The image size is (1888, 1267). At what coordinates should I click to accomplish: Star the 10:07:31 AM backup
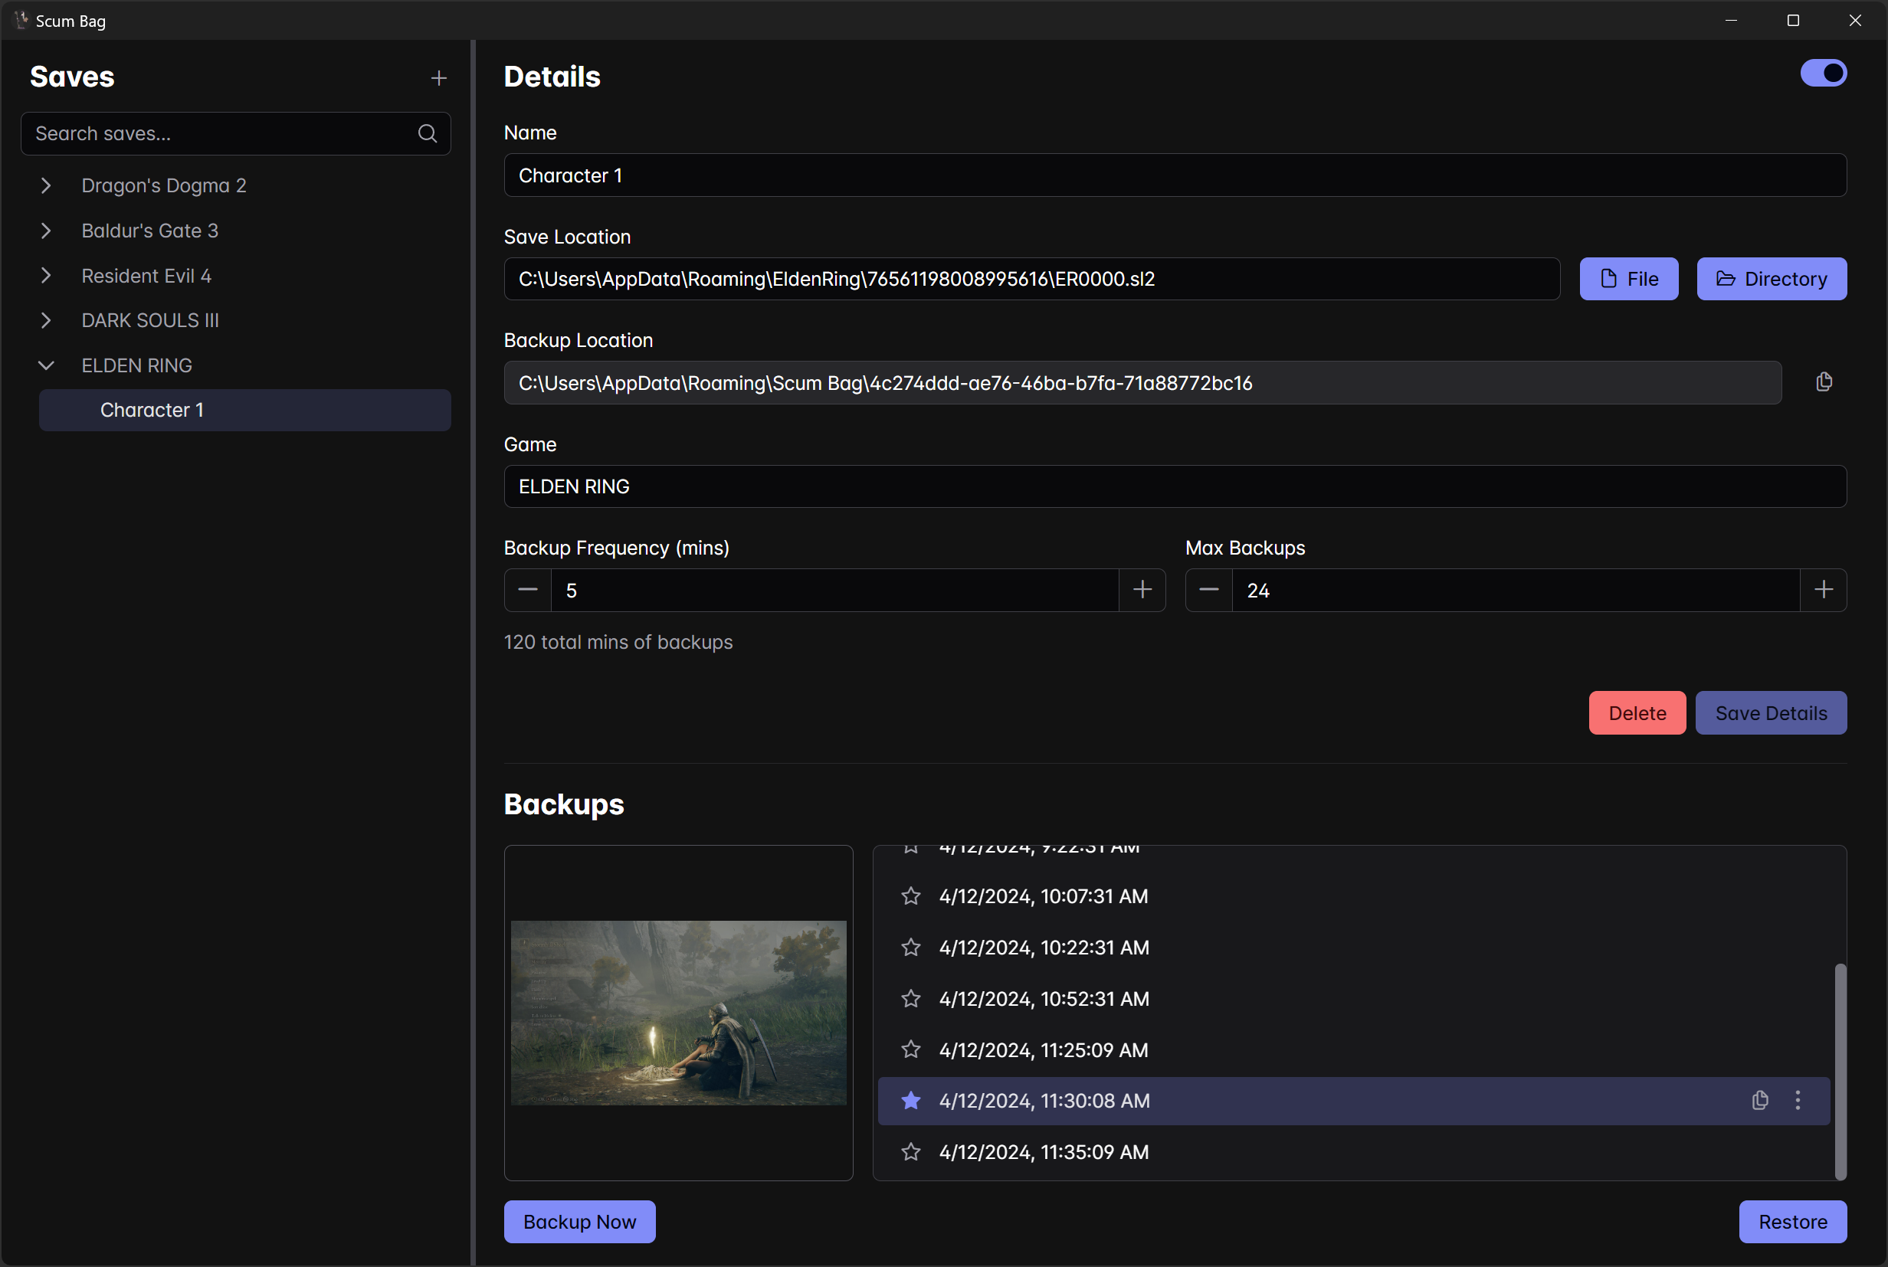pyautogui.click(x=911, y=896)
